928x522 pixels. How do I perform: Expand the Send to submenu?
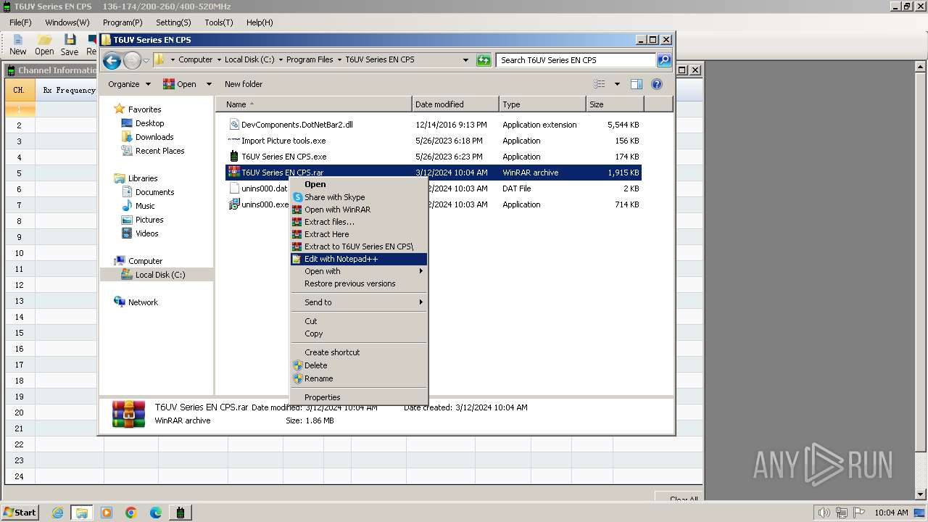[x=359, y=302]
